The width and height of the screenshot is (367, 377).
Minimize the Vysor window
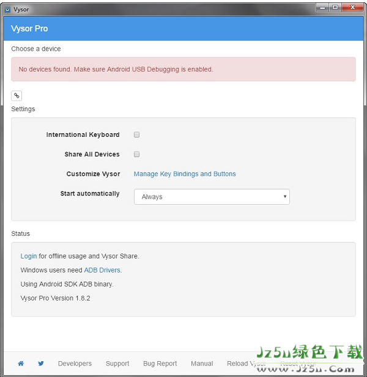(x=323, y=8)
